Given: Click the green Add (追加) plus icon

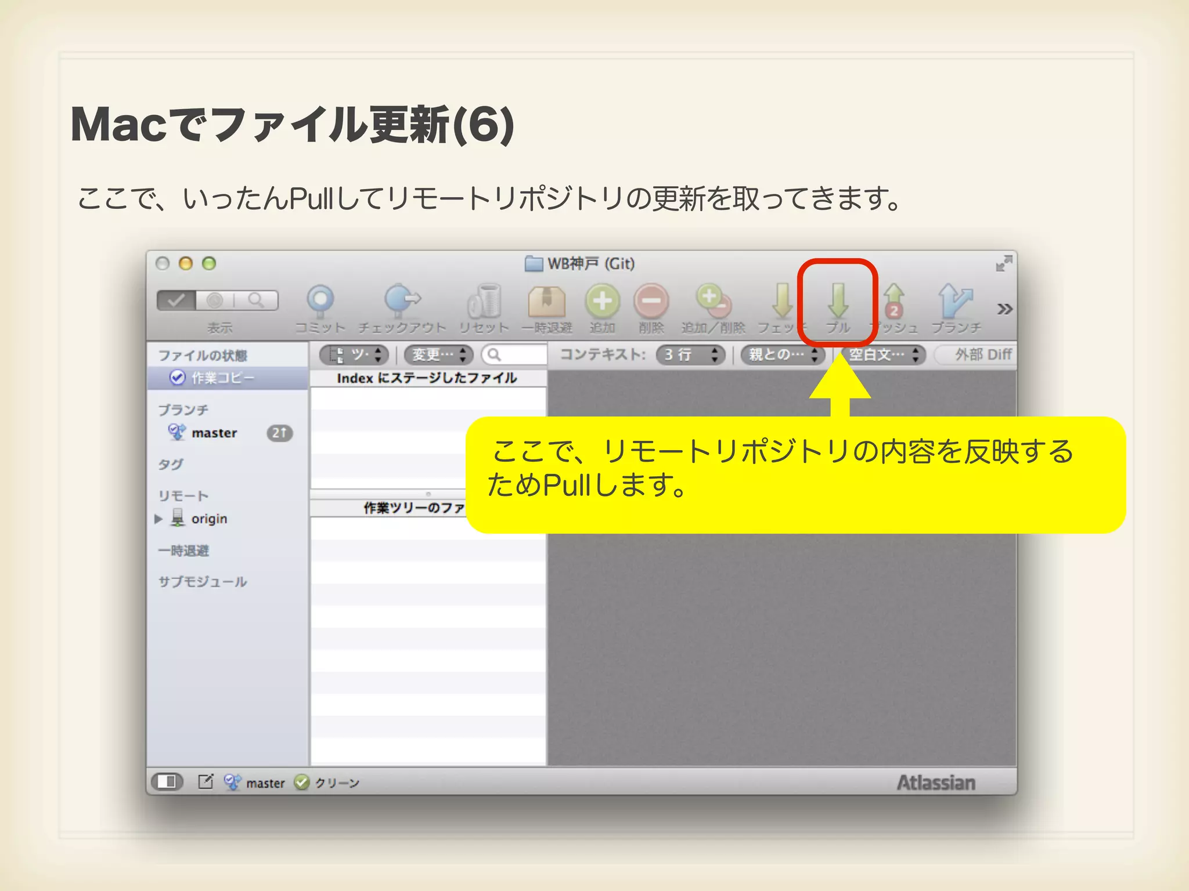Looking at the screenshot, I should (x=602, y=301).
